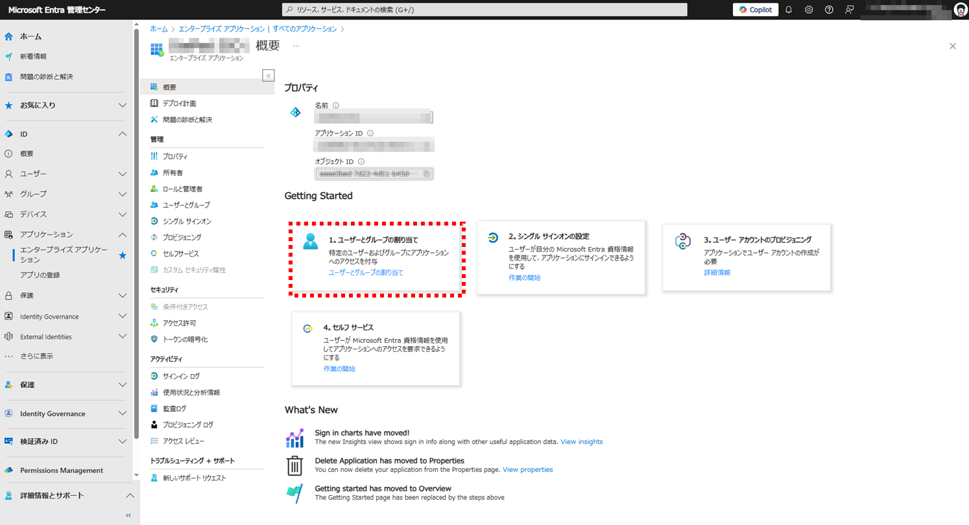This screenshot has height=525, width=969.
Task: Go to ホーム in the left navigation
Action: point(30,36)
